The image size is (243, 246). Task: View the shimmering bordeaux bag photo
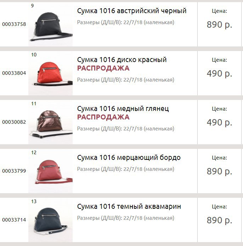[51, 171]
